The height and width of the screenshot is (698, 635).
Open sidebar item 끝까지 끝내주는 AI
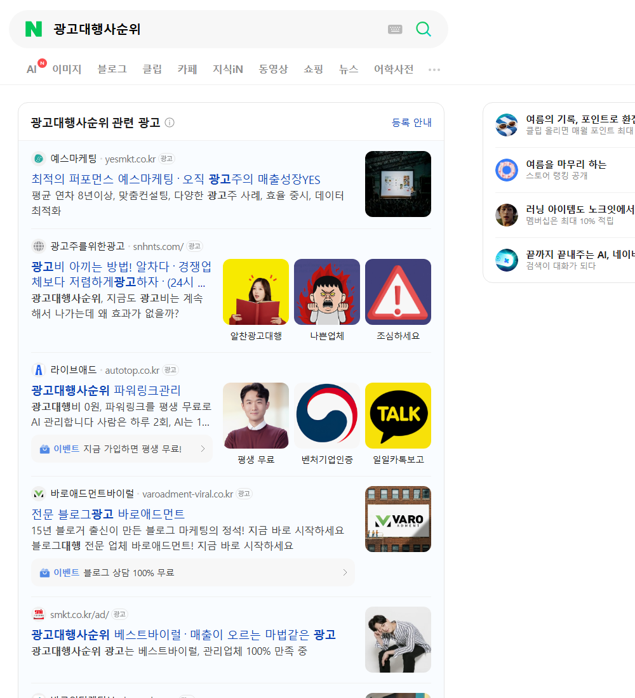tap(565, 260)
